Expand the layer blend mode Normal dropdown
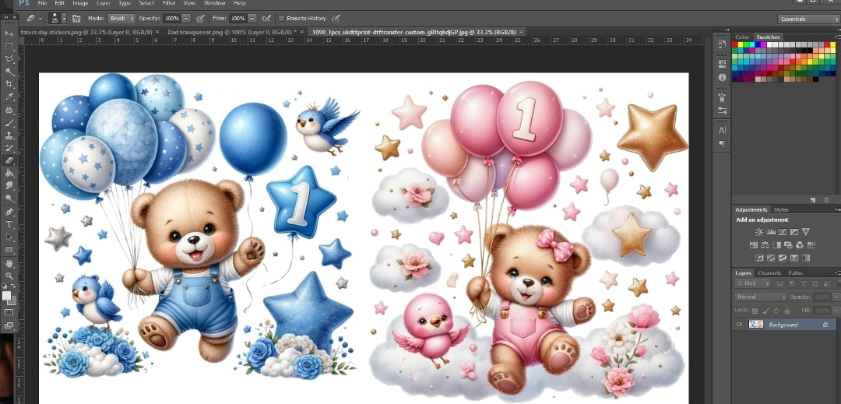The image size is (841, 404). pyautogui.click(x=762, y=297)
